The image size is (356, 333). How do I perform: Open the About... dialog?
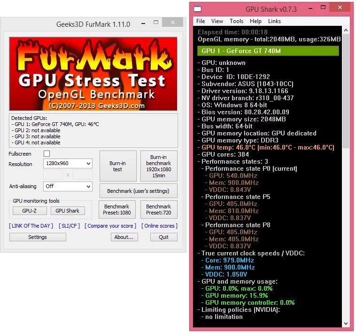click(x=124, y=237)
